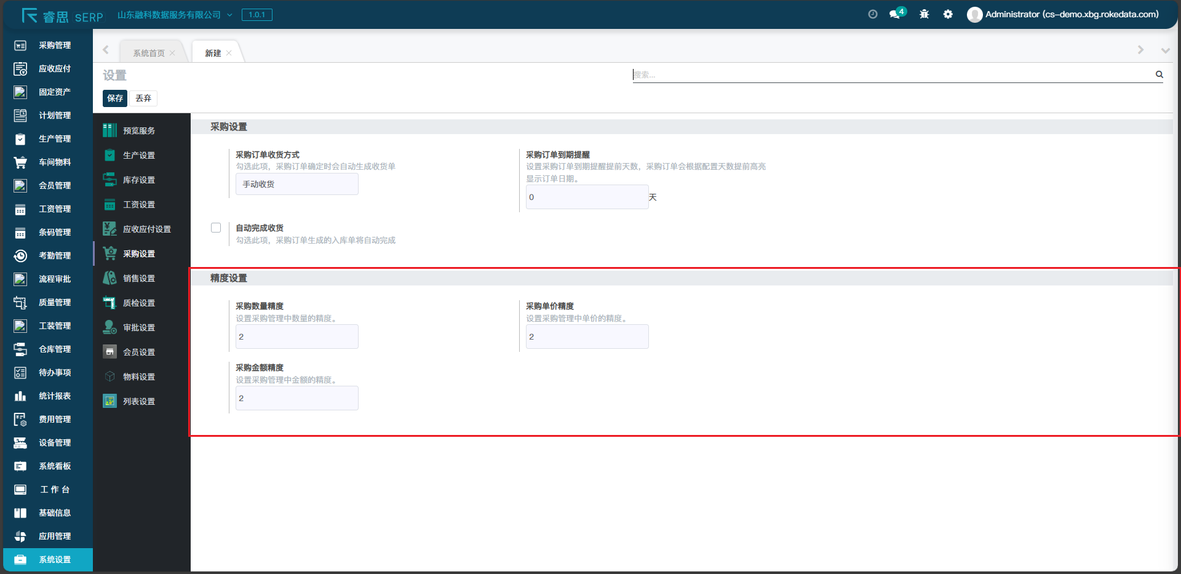Click the 采购数量精度 input field
The image size is (1181, 574).
[x=296, y=337]
